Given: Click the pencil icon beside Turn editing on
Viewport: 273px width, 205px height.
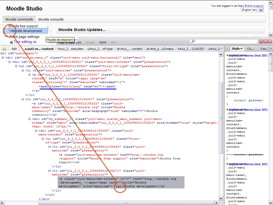Looking at the screenshot, I should tap(11, 42).
